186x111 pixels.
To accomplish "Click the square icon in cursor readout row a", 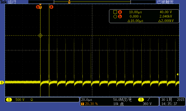I will point(115,12).
